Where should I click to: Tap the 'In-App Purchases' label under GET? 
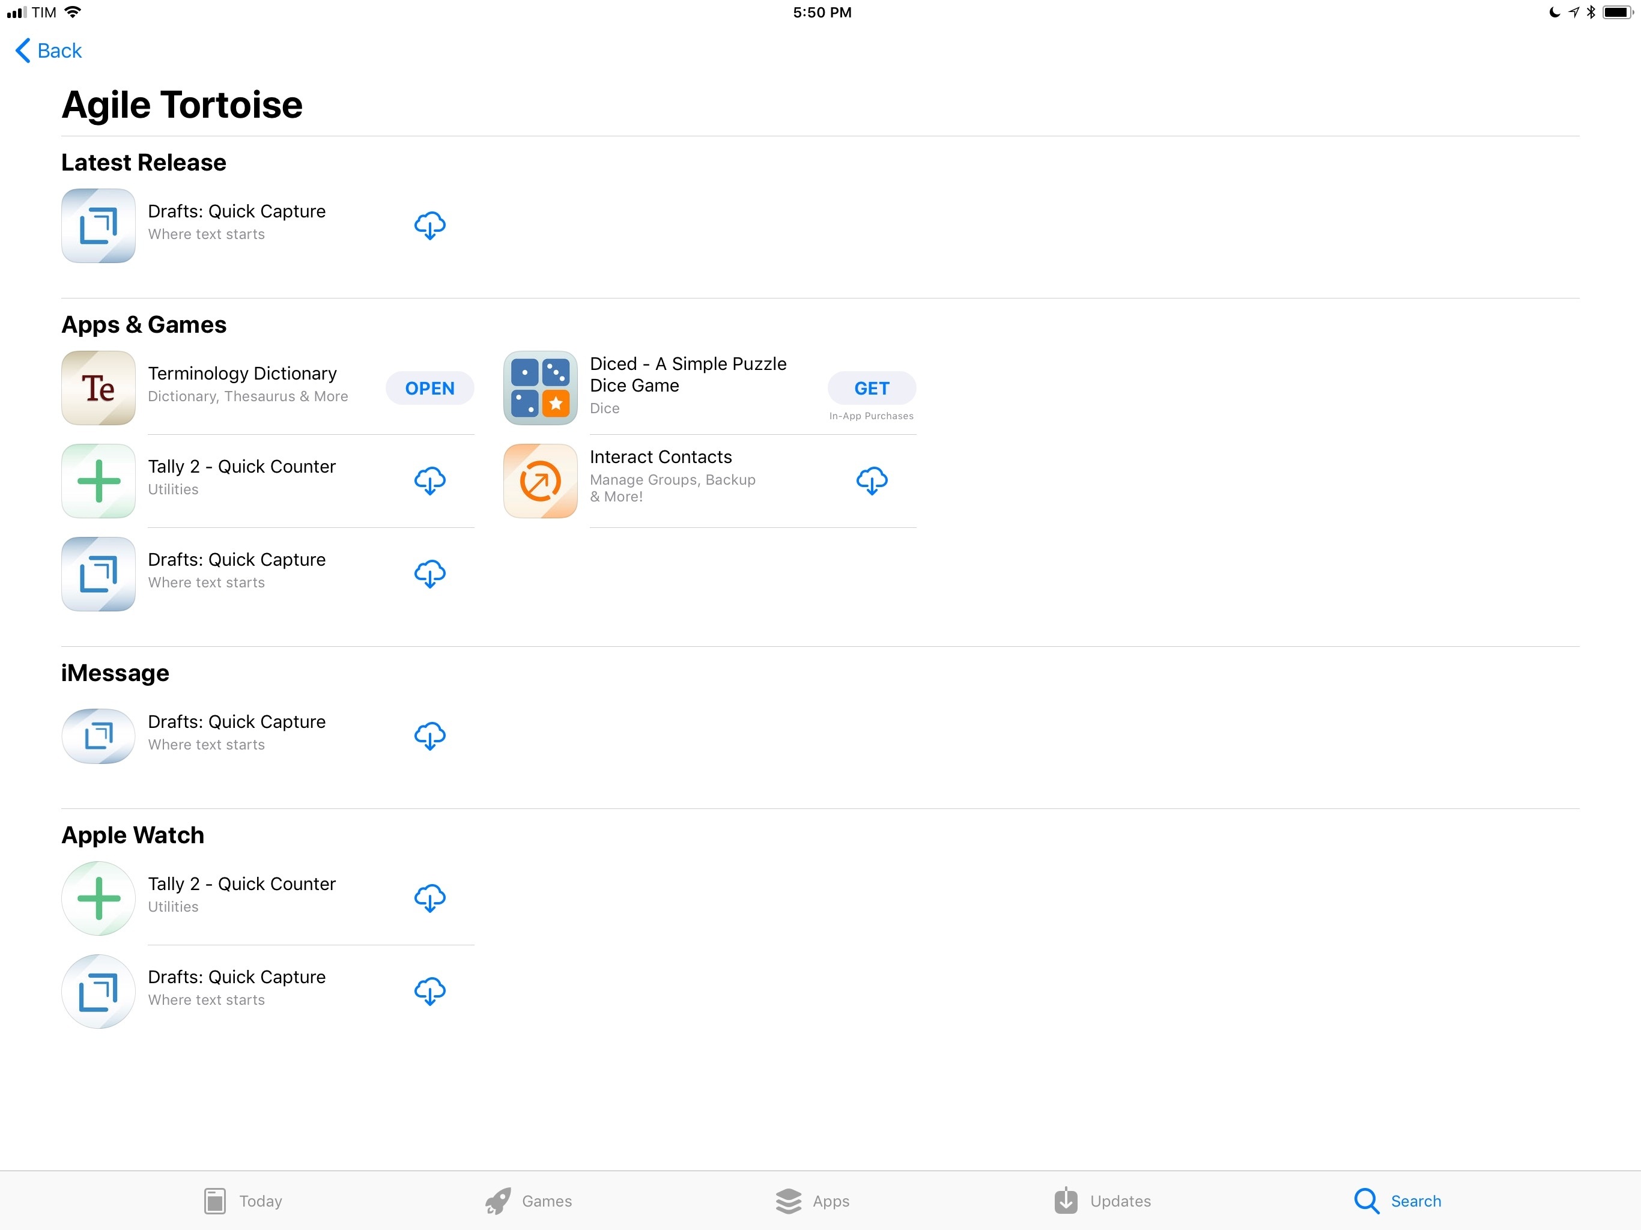872,416
